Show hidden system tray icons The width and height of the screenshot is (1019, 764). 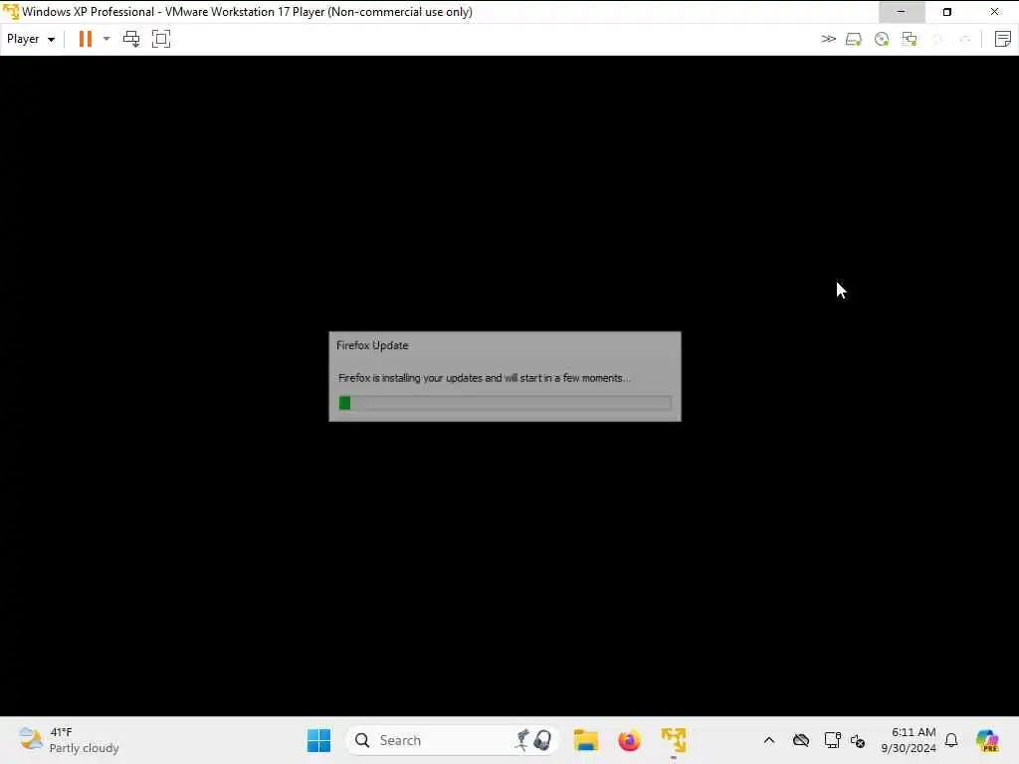click(769, 740)
